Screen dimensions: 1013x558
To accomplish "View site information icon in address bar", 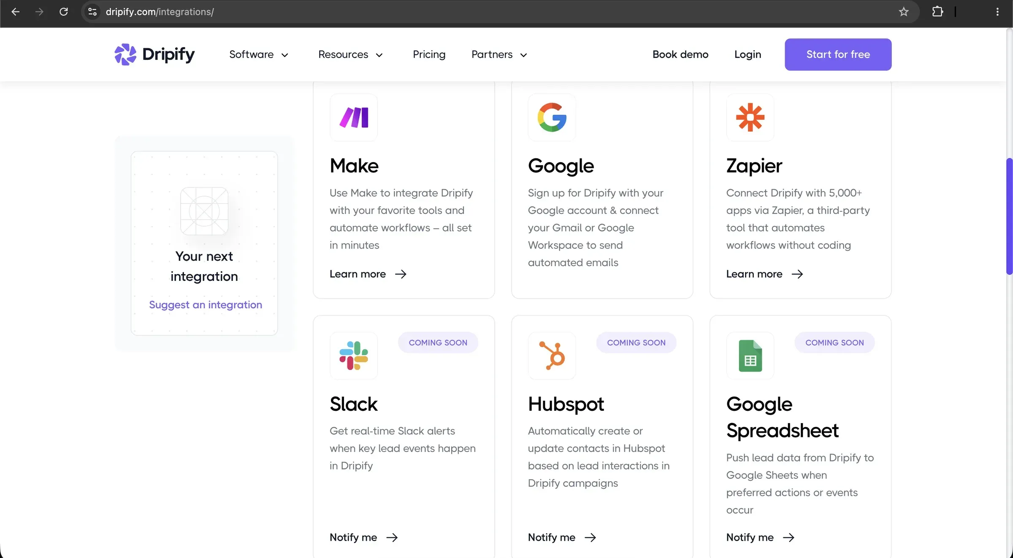I will pyautogui.click(x=92, y=12).
